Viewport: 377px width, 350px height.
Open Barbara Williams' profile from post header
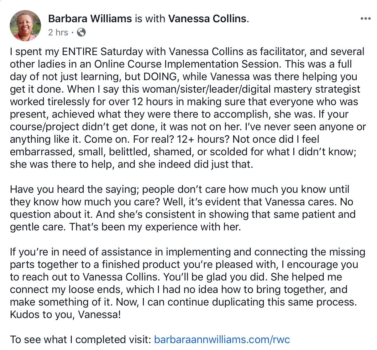(x=90, y=19)
